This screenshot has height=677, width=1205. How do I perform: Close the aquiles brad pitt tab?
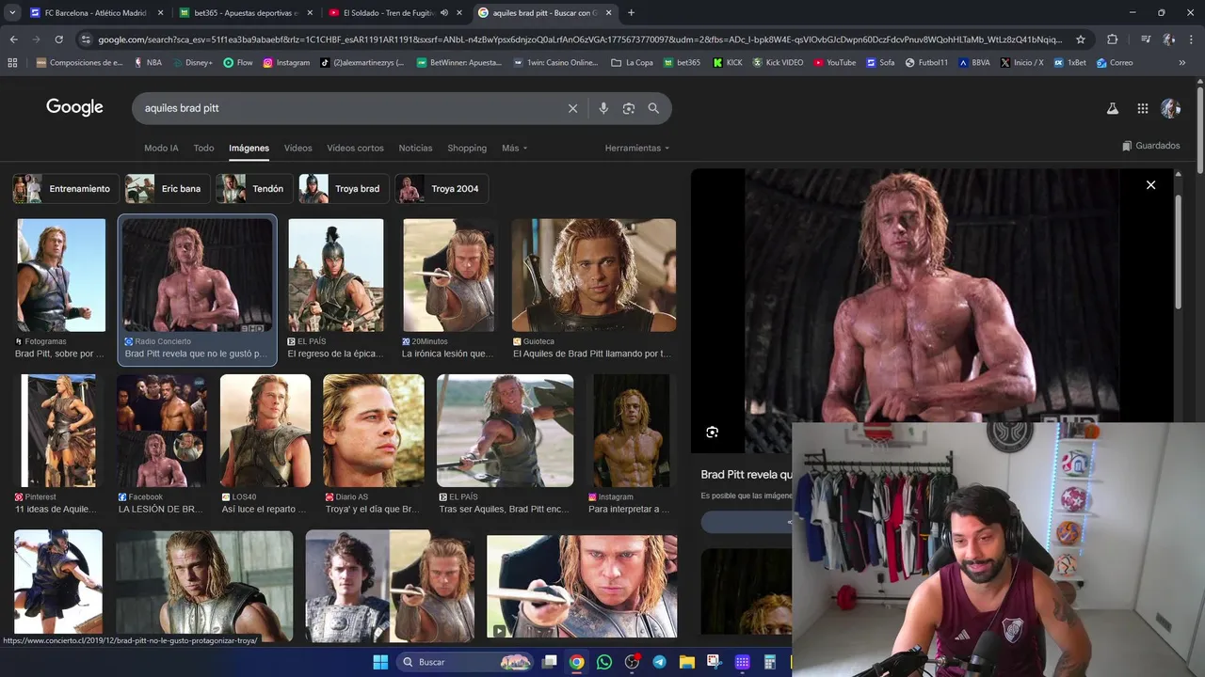(608, 13)
